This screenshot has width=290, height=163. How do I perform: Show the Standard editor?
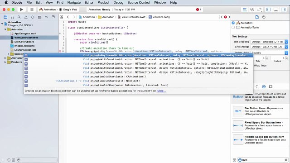coord(245,10)
